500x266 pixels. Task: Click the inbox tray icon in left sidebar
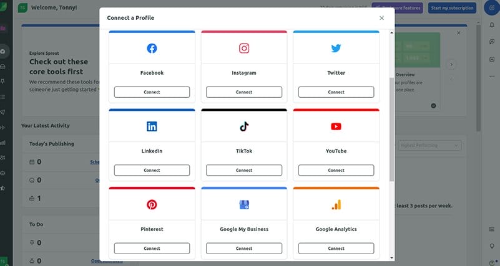pyautogui.click(x=2, y=67)
